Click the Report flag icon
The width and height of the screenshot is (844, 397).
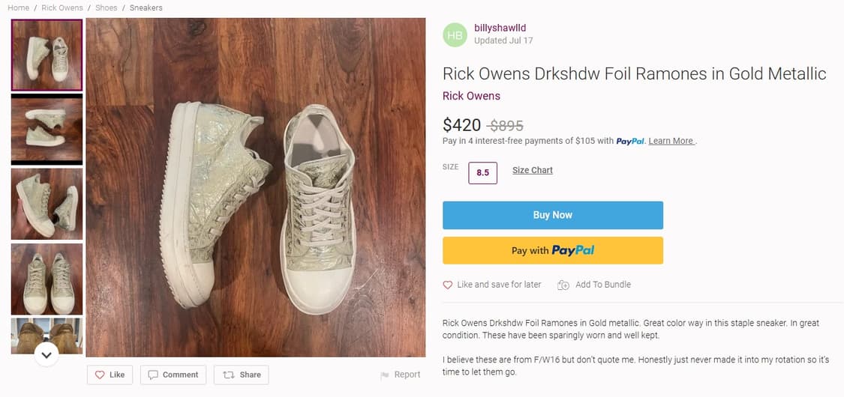point(385,375)
